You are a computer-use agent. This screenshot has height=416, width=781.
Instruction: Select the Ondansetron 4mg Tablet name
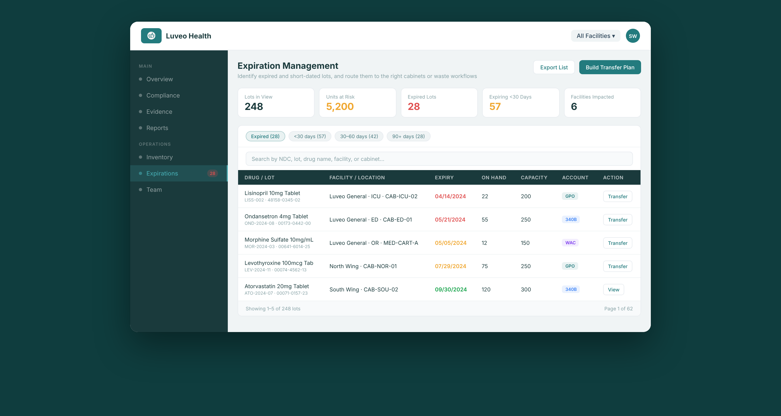pos(276,216)
